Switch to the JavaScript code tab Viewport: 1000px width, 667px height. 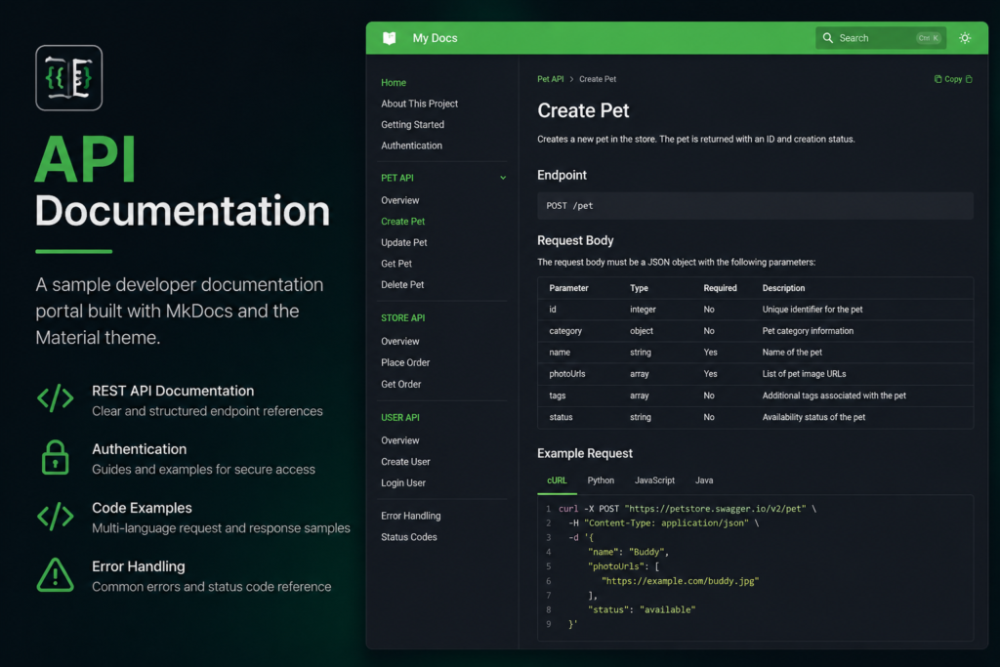pos(654,480)
